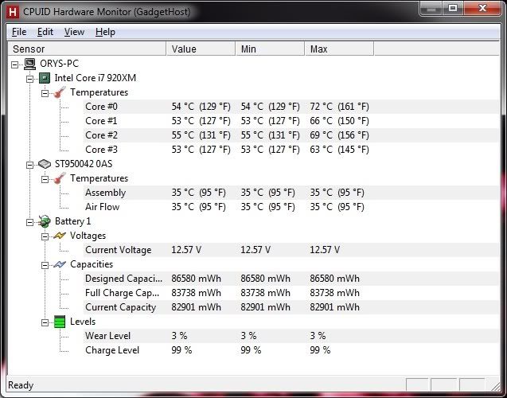Collapse the Battery 1 node
This screenshot has height=398, width=507.
click(29, 222)
